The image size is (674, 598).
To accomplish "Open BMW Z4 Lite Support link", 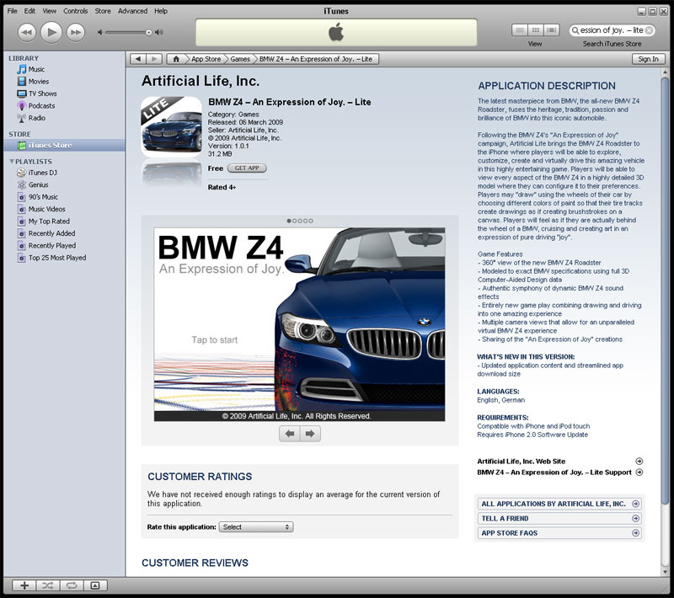I will (x=559, y=473).
